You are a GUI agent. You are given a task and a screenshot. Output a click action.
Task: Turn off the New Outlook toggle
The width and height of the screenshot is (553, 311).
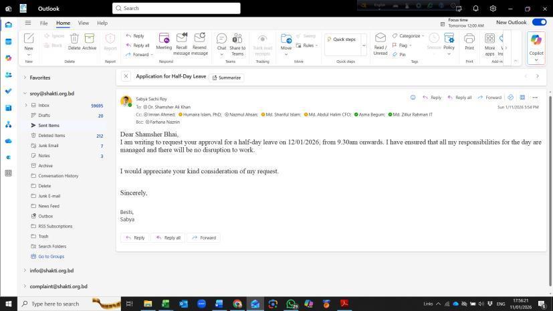click(539, 22)
